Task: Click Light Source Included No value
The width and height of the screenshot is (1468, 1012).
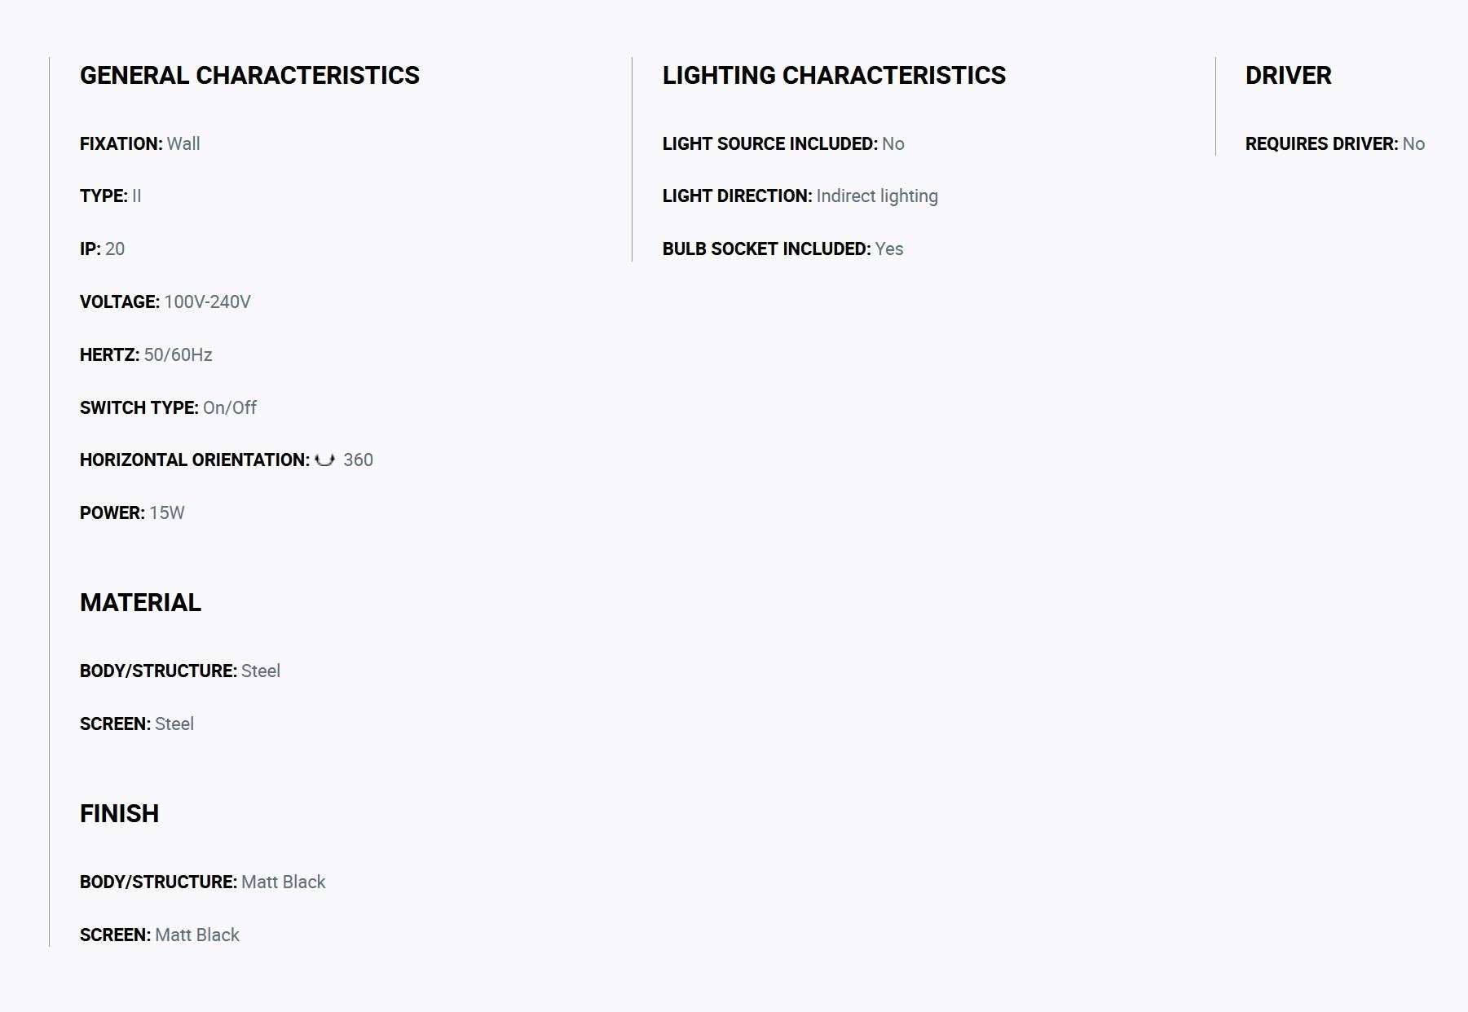Action: pyautogui.click(x=893, y=144)
